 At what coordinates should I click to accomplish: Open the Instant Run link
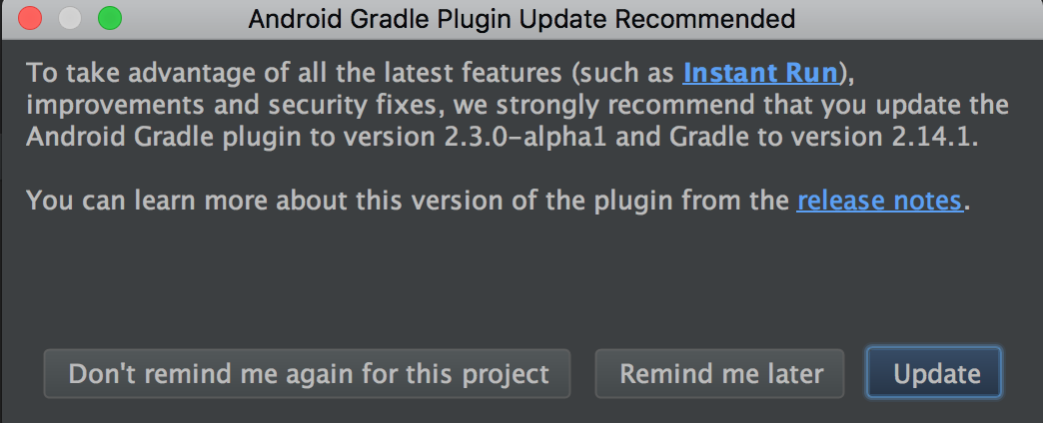coord(760,73)
